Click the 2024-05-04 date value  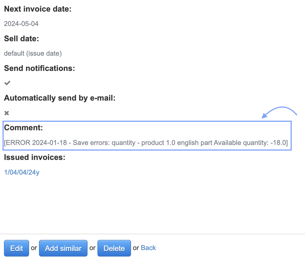coord(21,23)
